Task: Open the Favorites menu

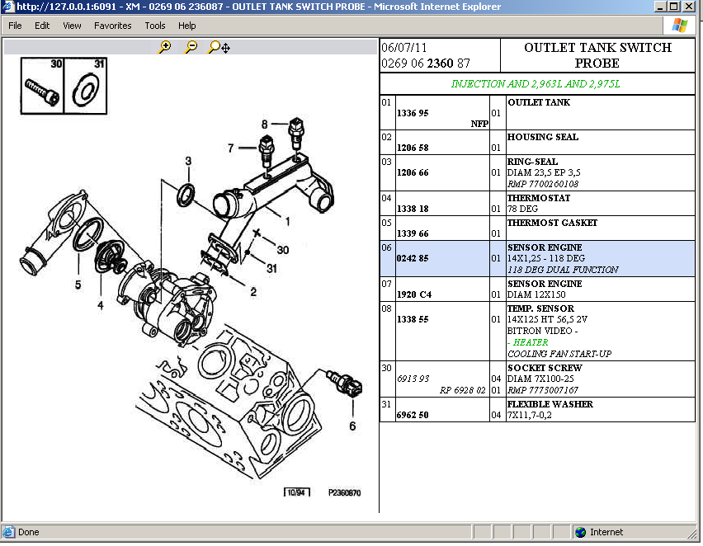Action: pyautogui.click(x=112, y=26)
